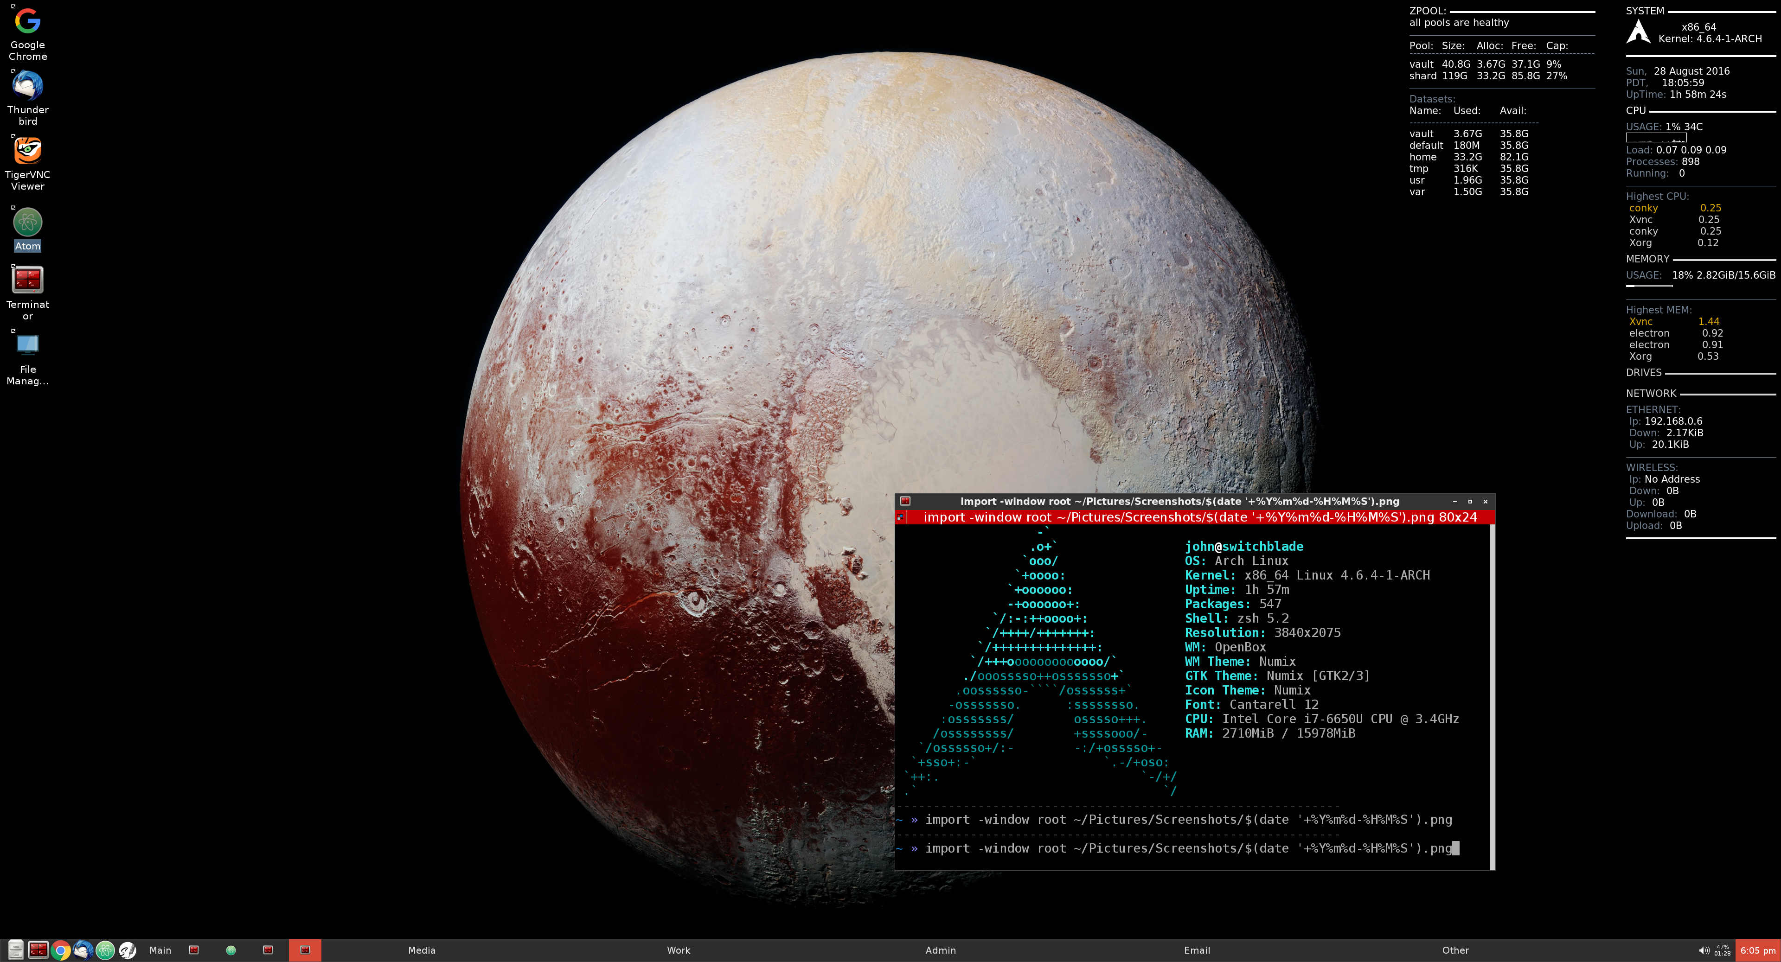Switch to the Atom window task in taskbar
Viewport: 1781px width, 962px height.
pyautogui.click(x=231, y=950)
